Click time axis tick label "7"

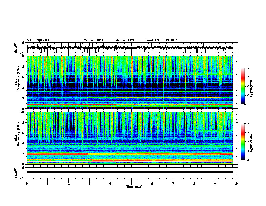click(173, 184)
